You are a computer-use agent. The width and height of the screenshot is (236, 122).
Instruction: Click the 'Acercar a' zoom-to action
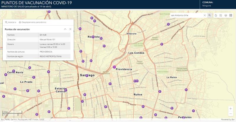pos(11,22)
